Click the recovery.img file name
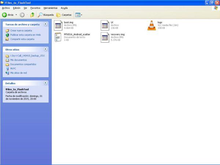Screen dimensions: 220x165 [x=118, y=34]
